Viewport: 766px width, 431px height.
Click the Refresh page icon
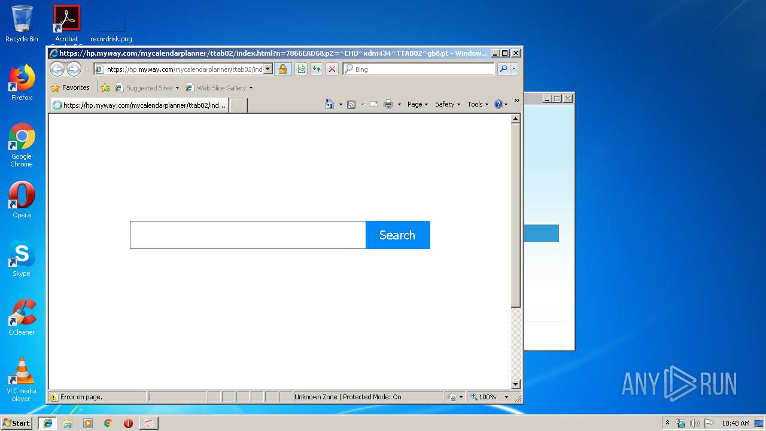coord(317,69)
